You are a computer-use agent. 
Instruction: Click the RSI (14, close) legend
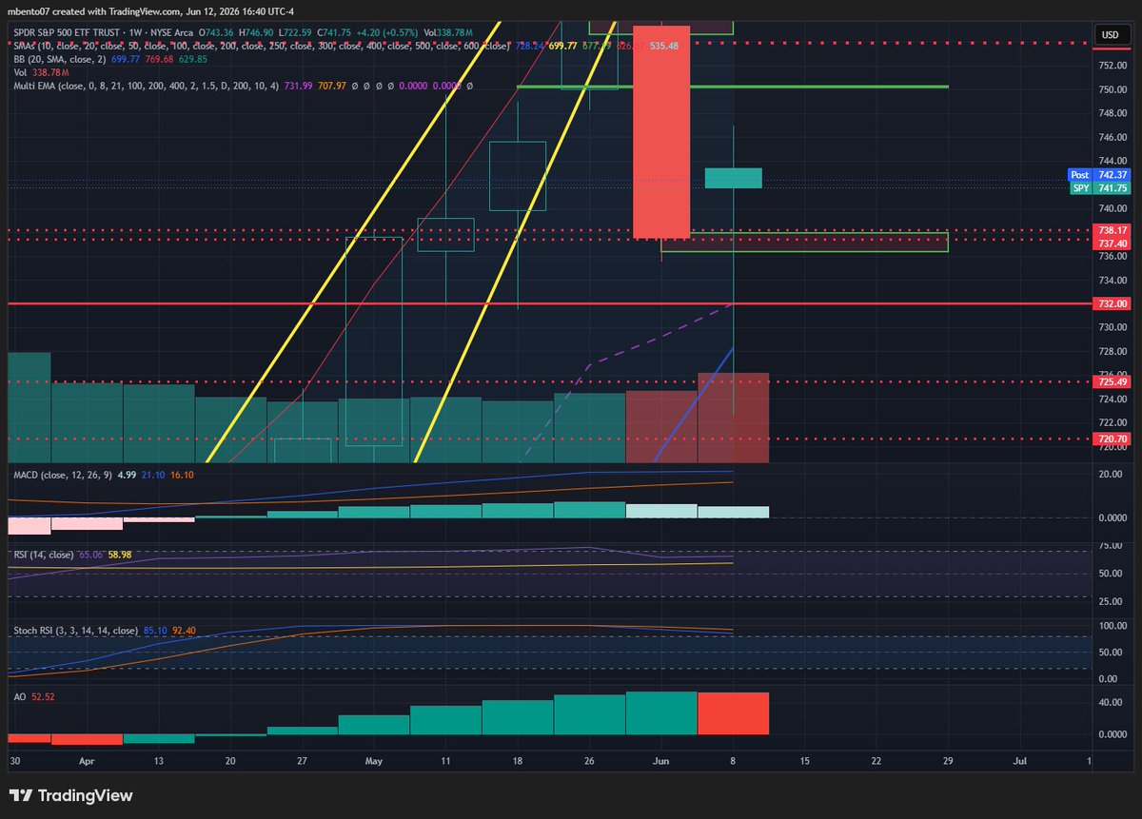[x=42, y=553]
